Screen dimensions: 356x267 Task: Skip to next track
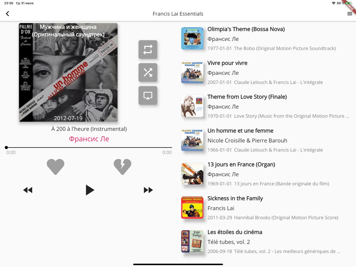pos(148,190)
